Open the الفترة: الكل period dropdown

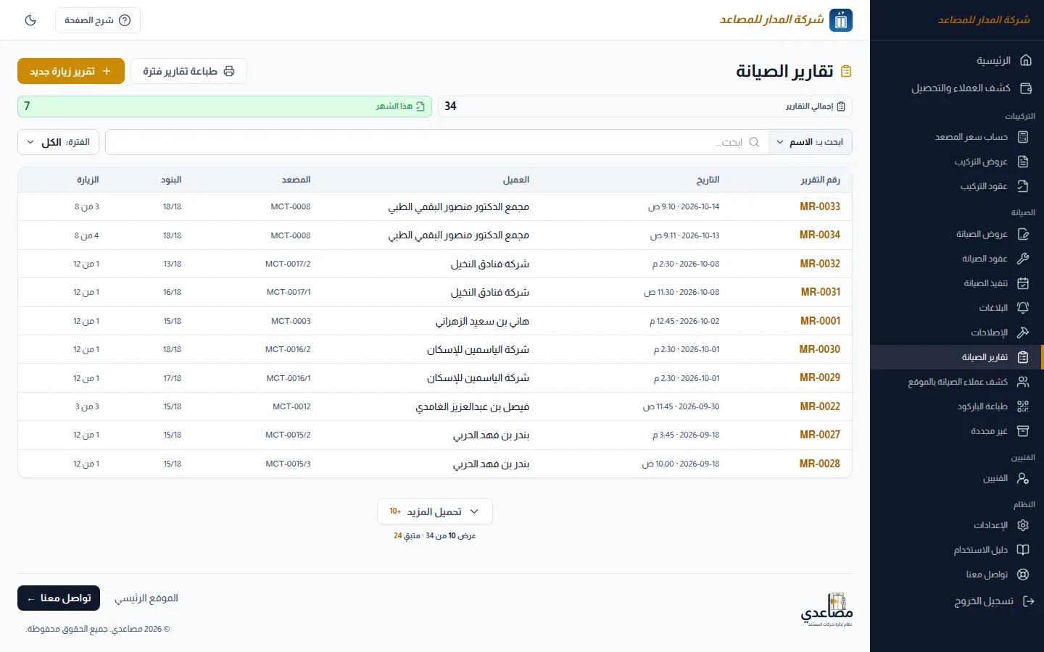59,142
